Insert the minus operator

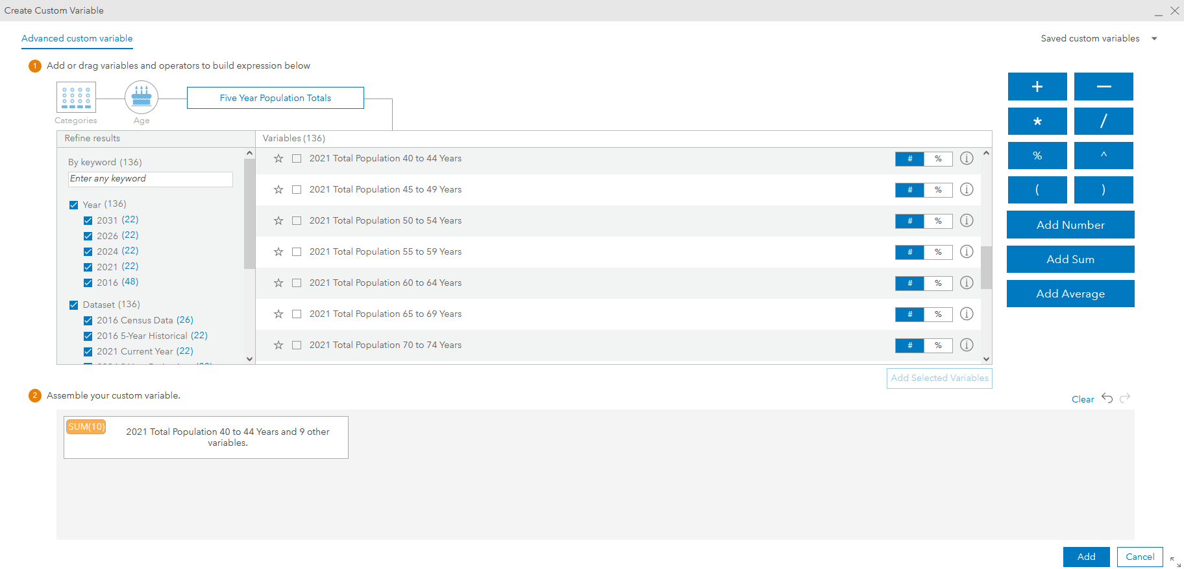(1104, 86)
